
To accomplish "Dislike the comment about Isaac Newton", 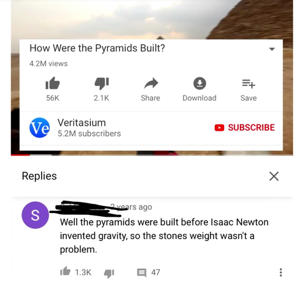I will coord(109,273).
